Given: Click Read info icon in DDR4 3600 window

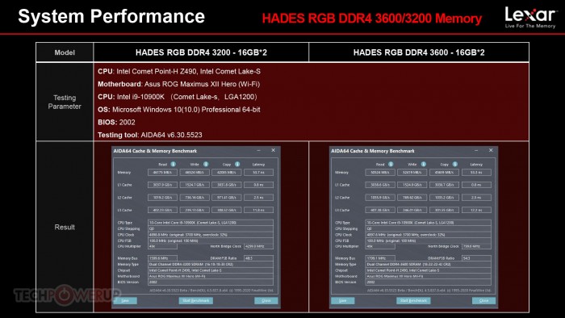Looking at the screenshot, I should coord(391,164).
